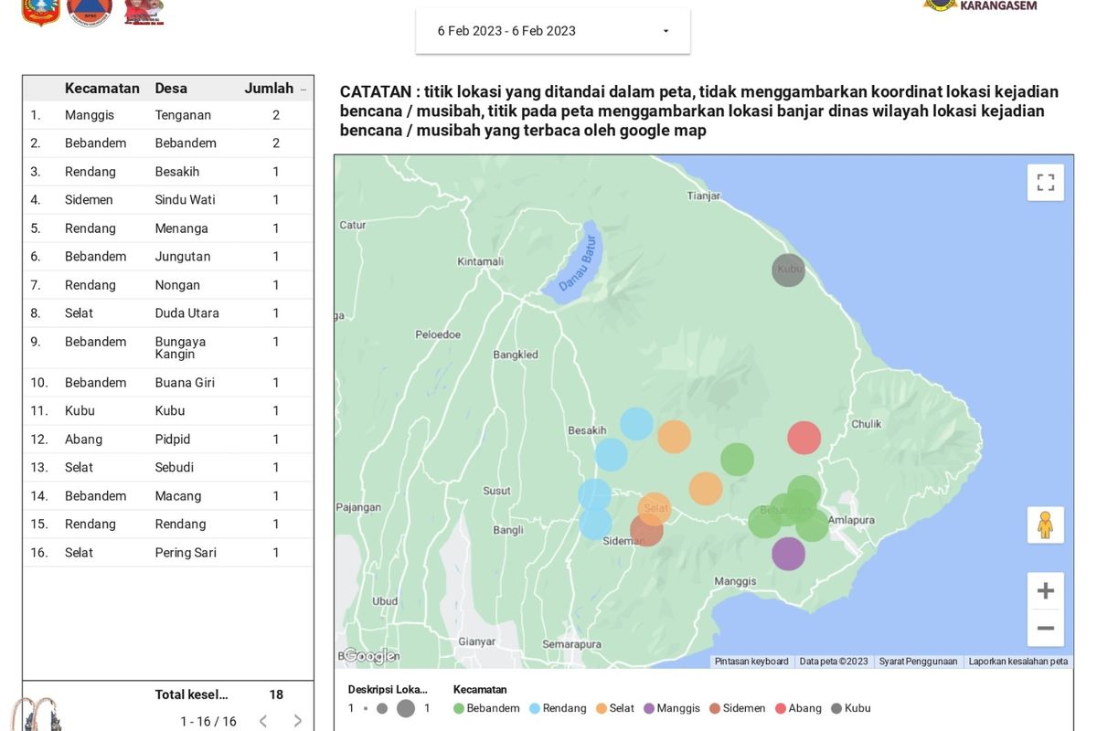The height and width of the screenshot is (731, 1097).
Task: Sort table by the Kecamatan column header
Action: click(x=101, y=89)
